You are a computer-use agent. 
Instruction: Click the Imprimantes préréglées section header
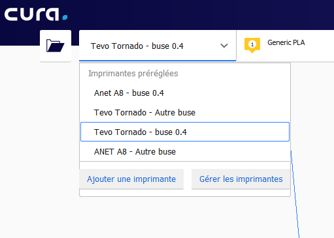pos(133,74)
